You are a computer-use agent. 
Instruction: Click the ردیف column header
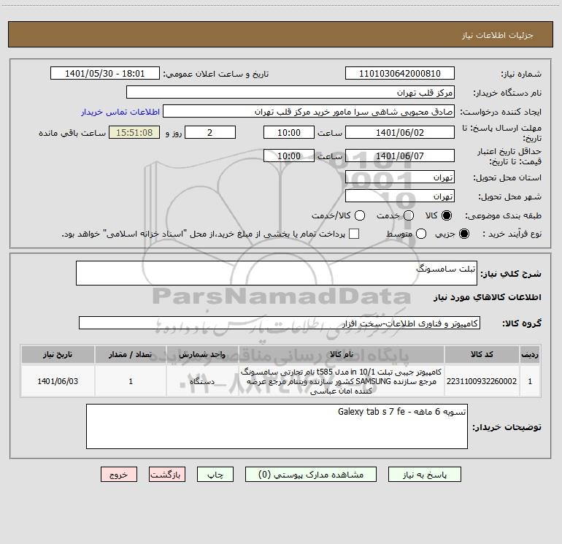530,354
